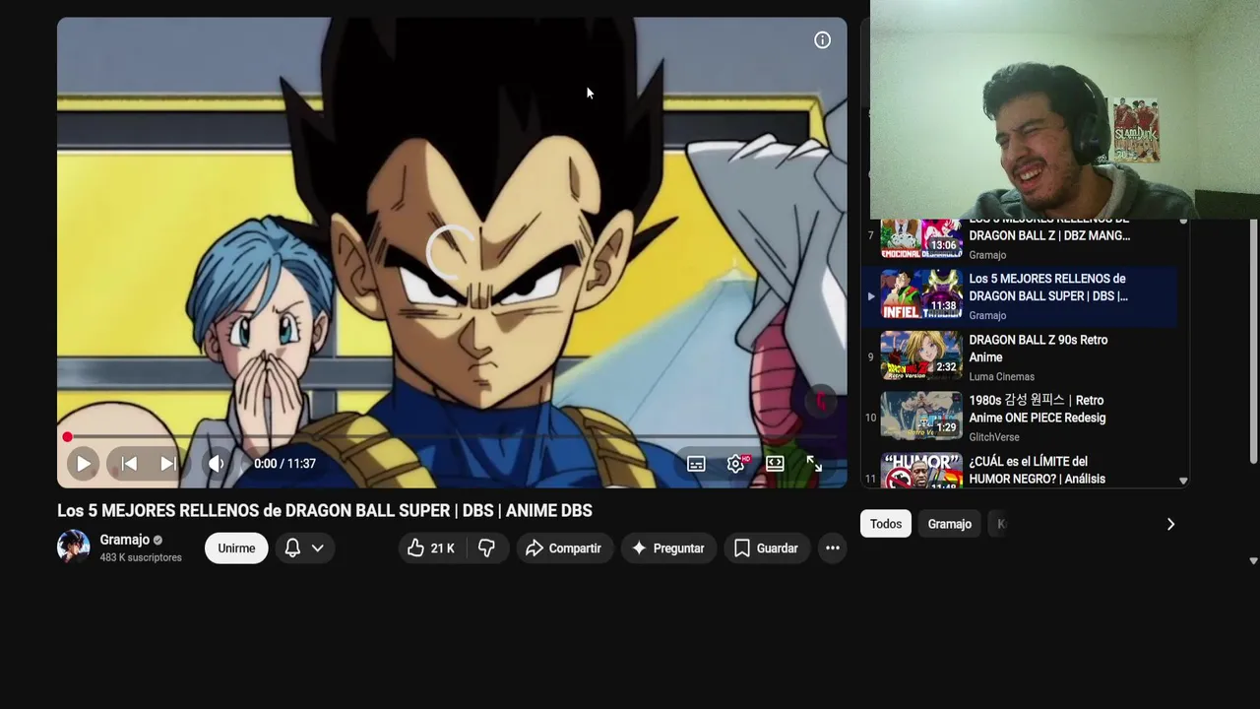Click GlitchVerse channel name in playlist
Image resolution: width=1260 pixels, height=709 pixels.
tap(994, 437)
